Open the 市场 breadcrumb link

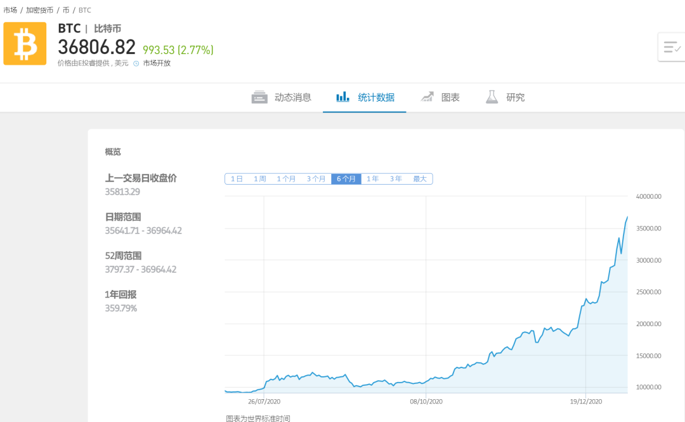(x=11, y=10)
